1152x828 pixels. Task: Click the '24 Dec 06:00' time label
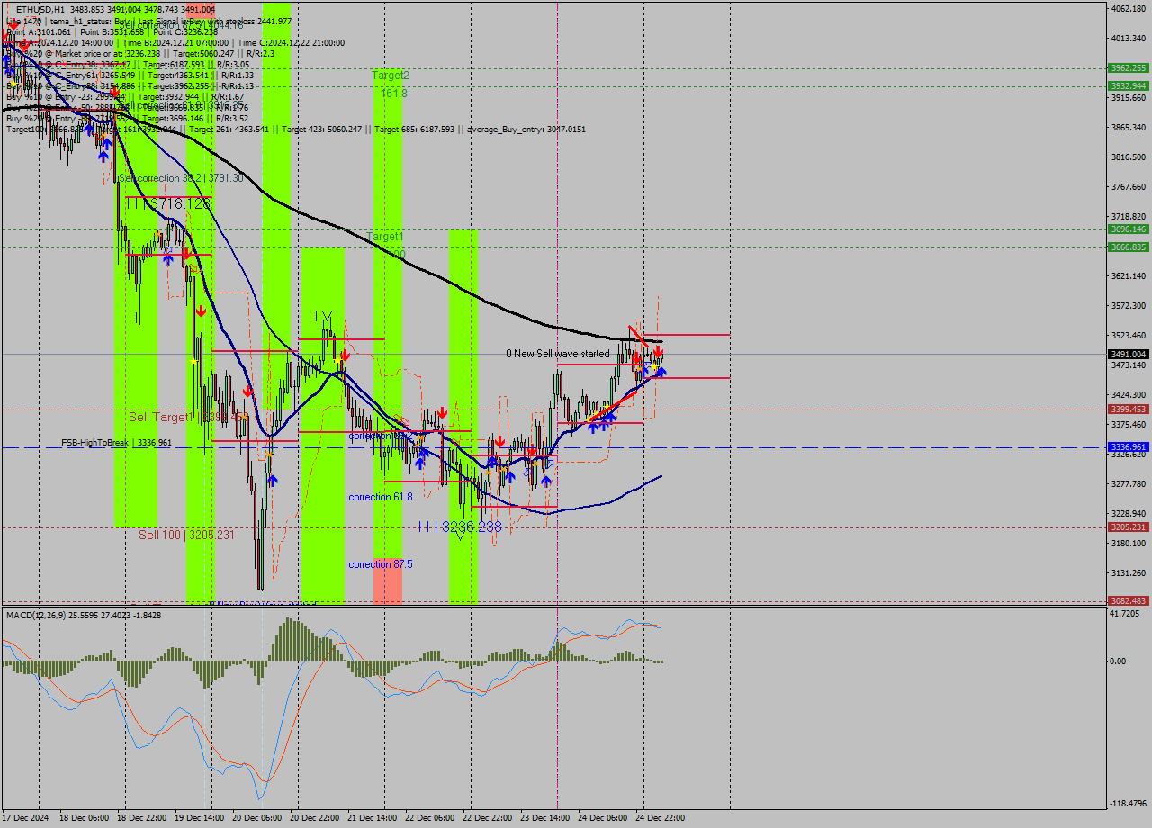603,817
